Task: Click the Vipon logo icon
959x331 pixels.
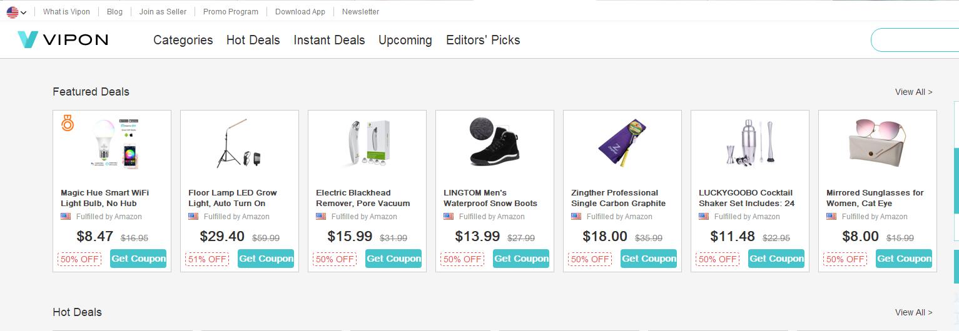Action: click(x=28, y=39)
